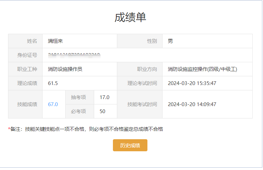
Task: Select the gender value 男
Action: pos(171,41)
